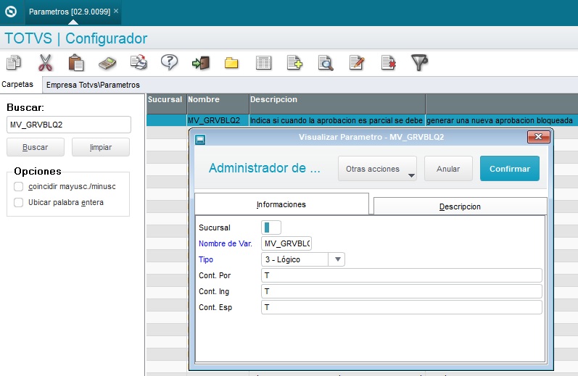Click the Confirmar button
The width and height of the screenshot is (578, 376).
coord(510,169)
